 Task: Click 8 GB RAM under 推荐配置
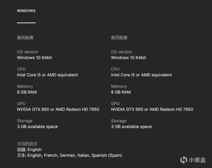click(121, 92)
